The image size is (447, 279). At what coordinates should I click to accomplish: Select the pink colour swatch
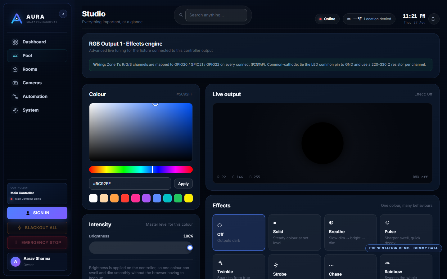point(136,198)
